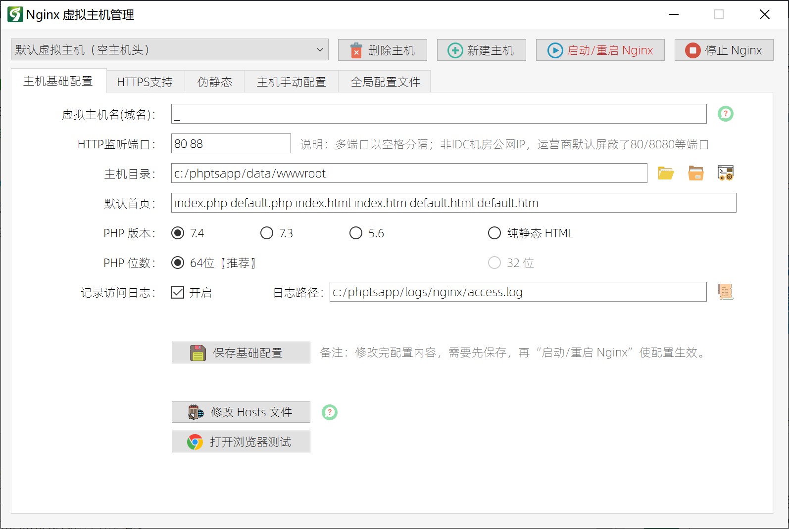Image resolution: width=789 pixels, height=529 pixels.
Task: Click the yellow folder browse icon
Action: click(x=666, y=174)
